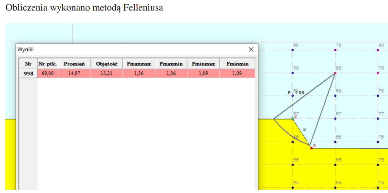Click the highlighted radius value 14,97
This screenshot has width=388, height=193.
click(74, 73)
